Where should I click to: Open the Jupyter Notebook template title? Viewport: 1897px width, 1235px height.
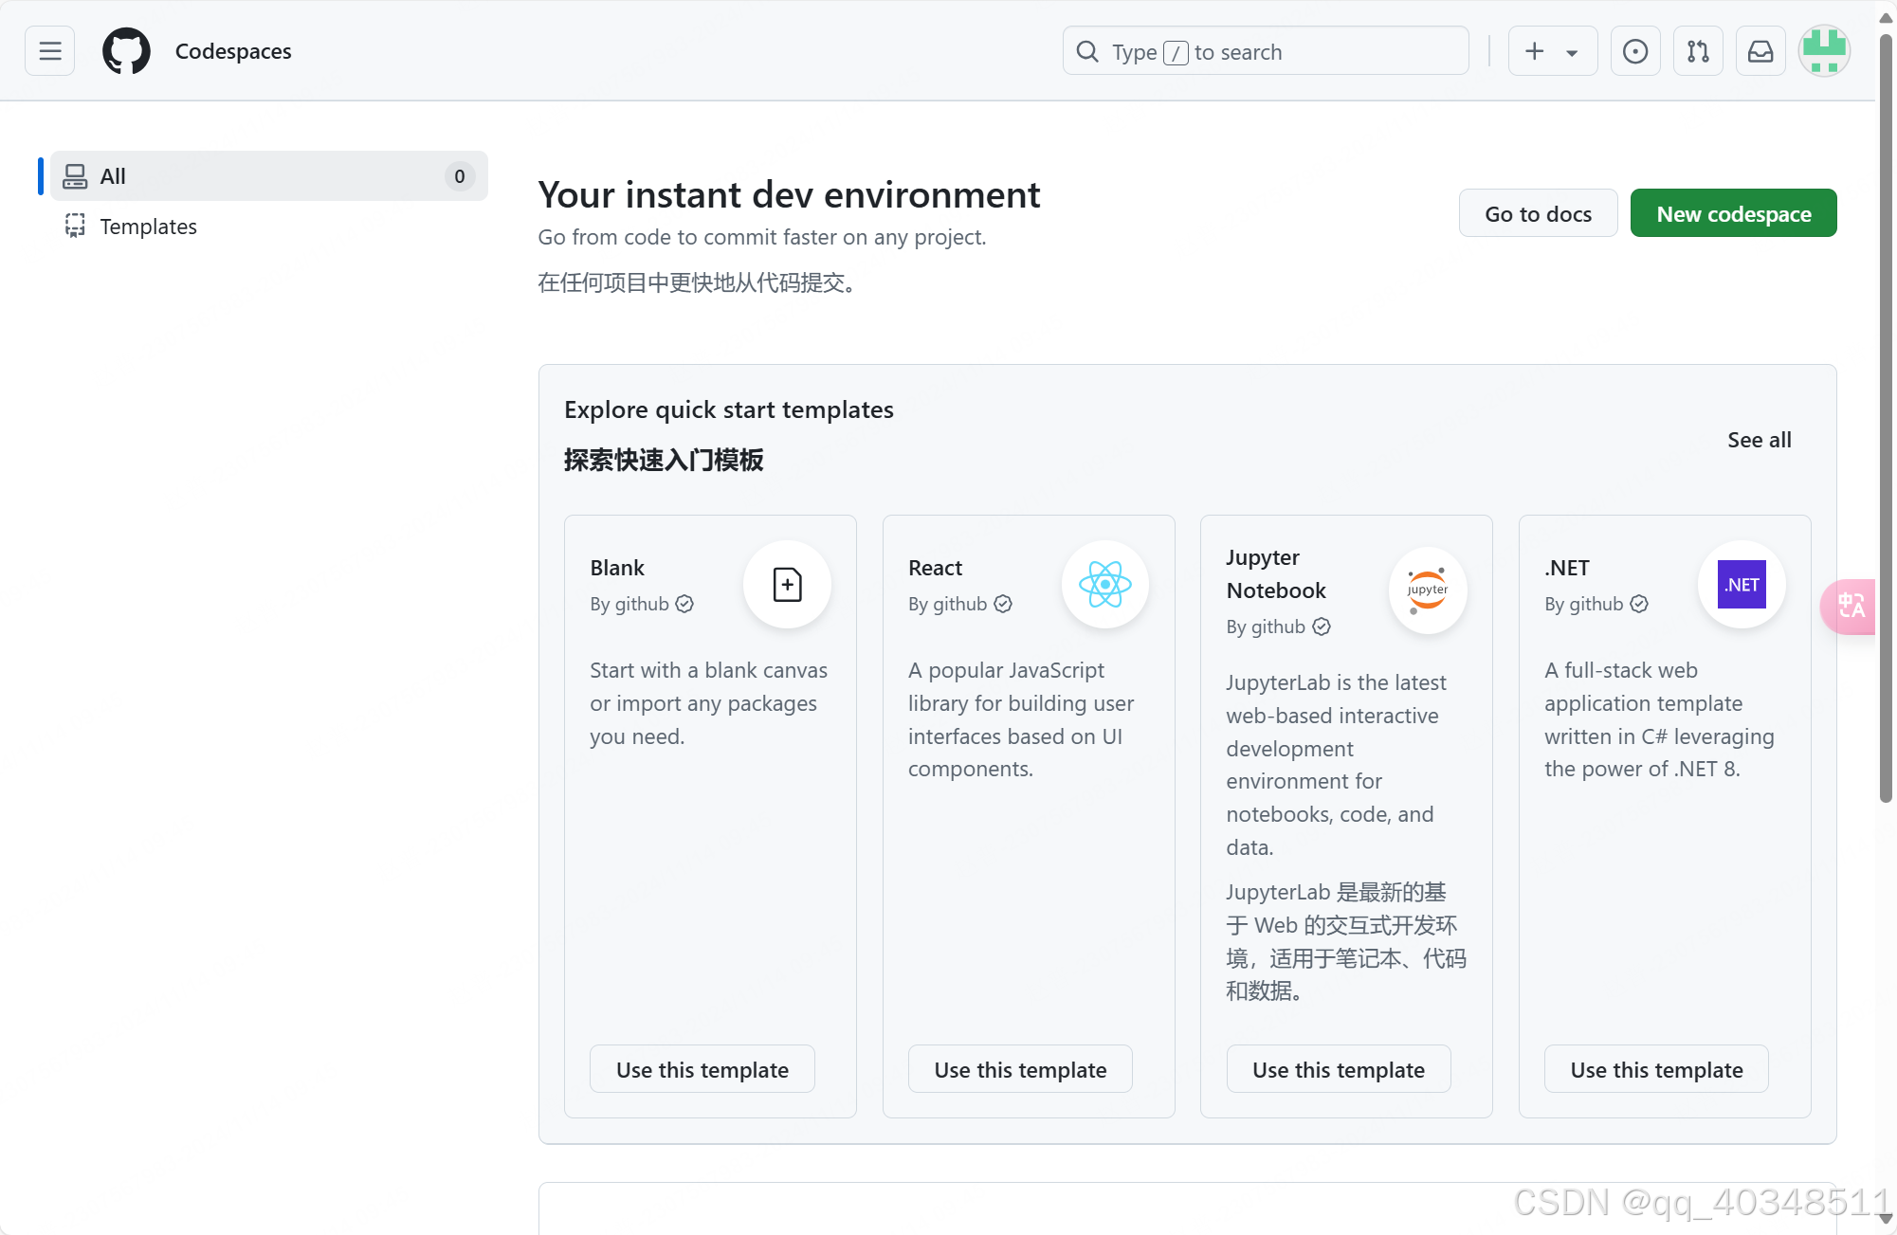[x=1276, y=573]
